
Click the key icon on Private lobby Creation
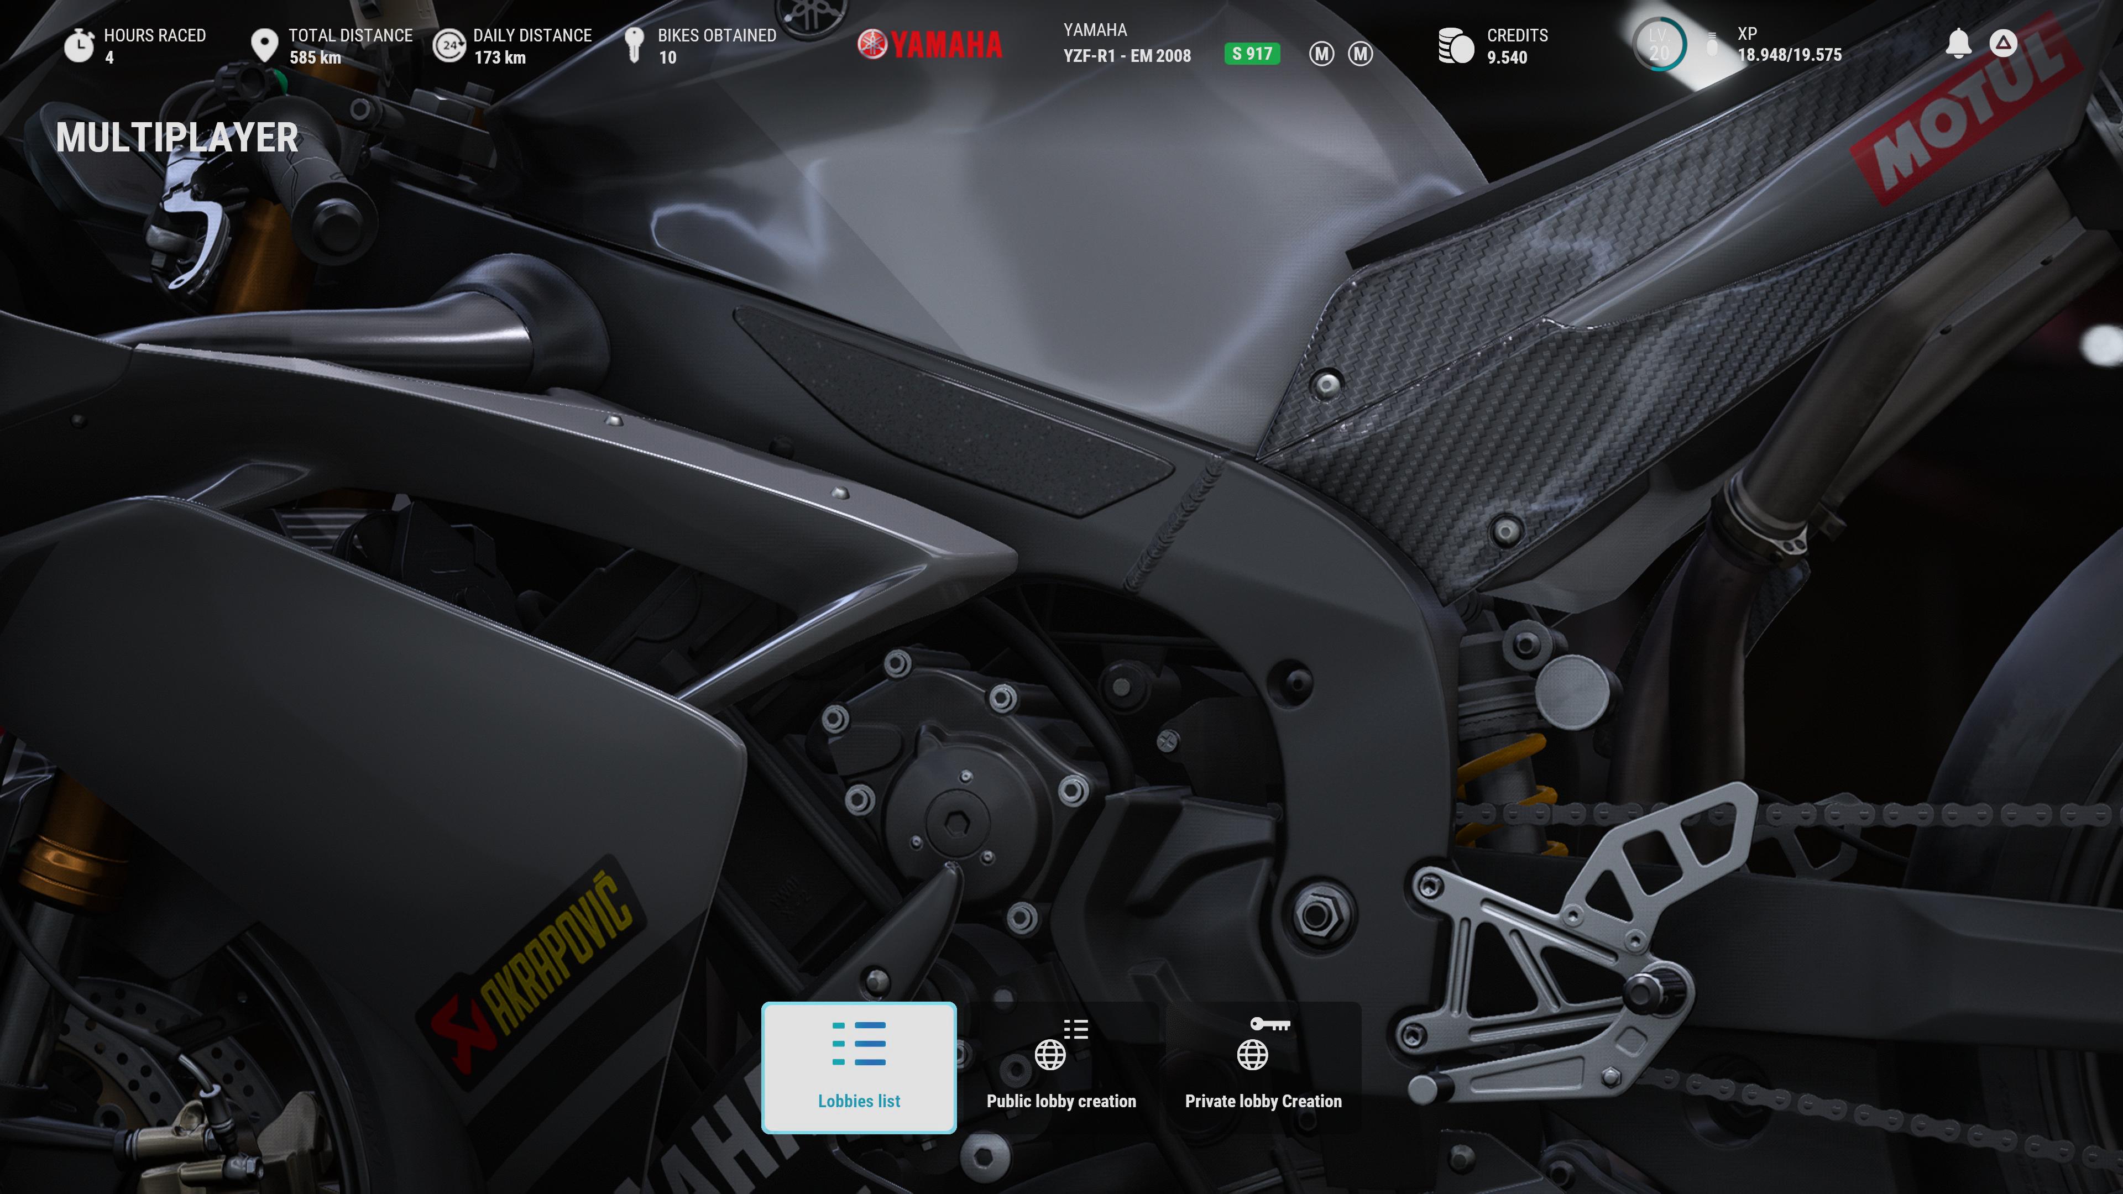point(1270,1024)
